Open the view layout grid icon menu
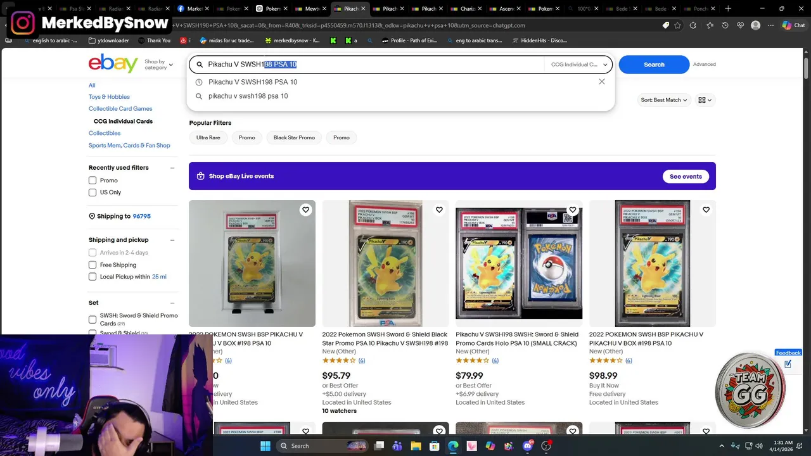 (705, 100)
